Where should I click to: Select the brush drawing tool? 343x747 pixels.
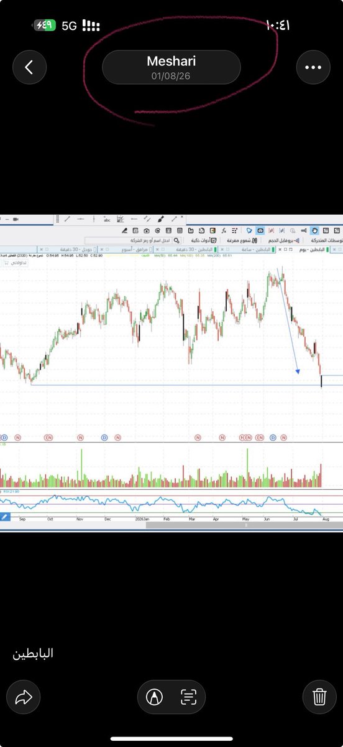point(161,218)
